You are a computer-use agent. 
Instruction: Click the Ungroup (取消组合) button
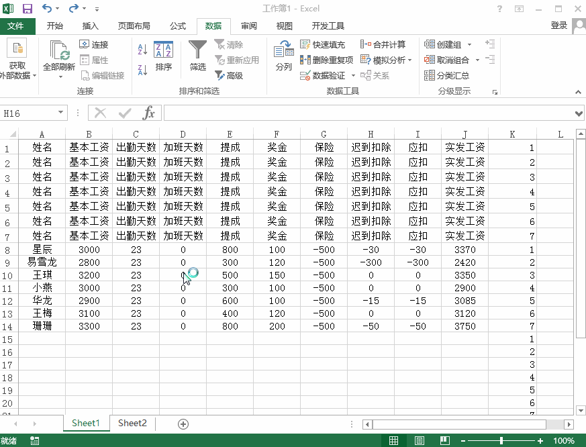click(x=446, y=60)
